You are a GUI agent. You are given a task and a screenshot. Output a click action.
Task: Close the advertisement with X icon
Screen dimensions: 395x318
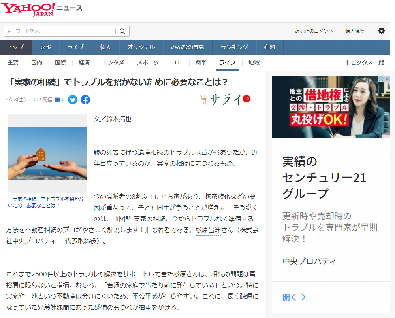(x=387, y=79)
